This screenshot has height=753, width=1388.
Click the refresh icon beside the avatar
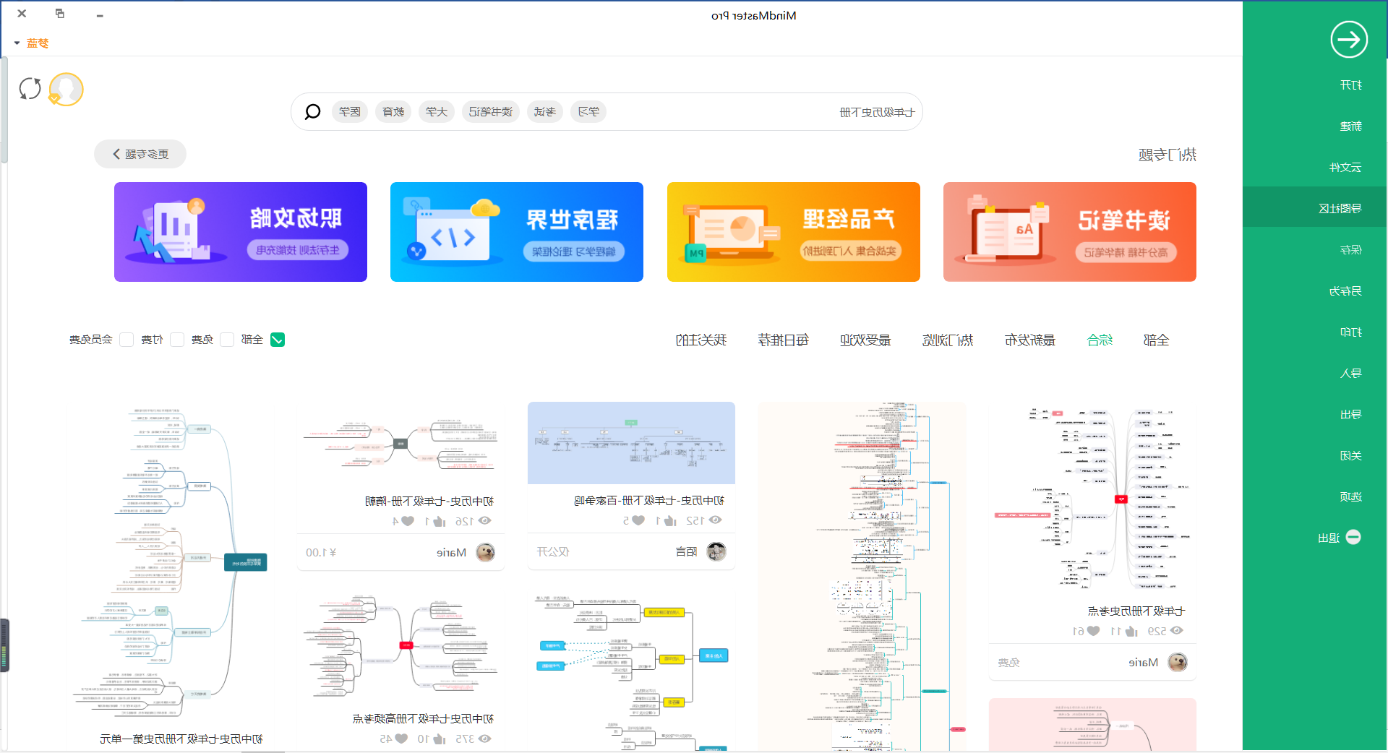point(30,89)
